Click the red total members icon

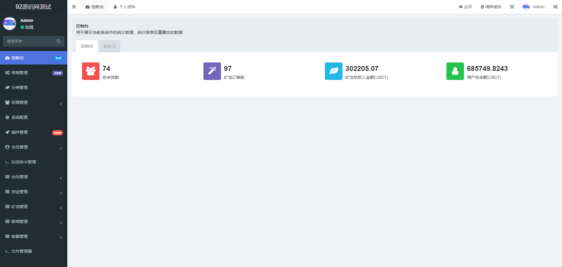91,71
